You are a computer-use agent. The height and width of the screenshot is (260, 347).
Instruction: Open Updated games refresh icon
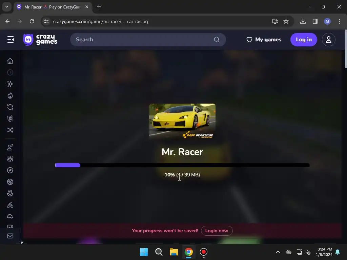10,107
